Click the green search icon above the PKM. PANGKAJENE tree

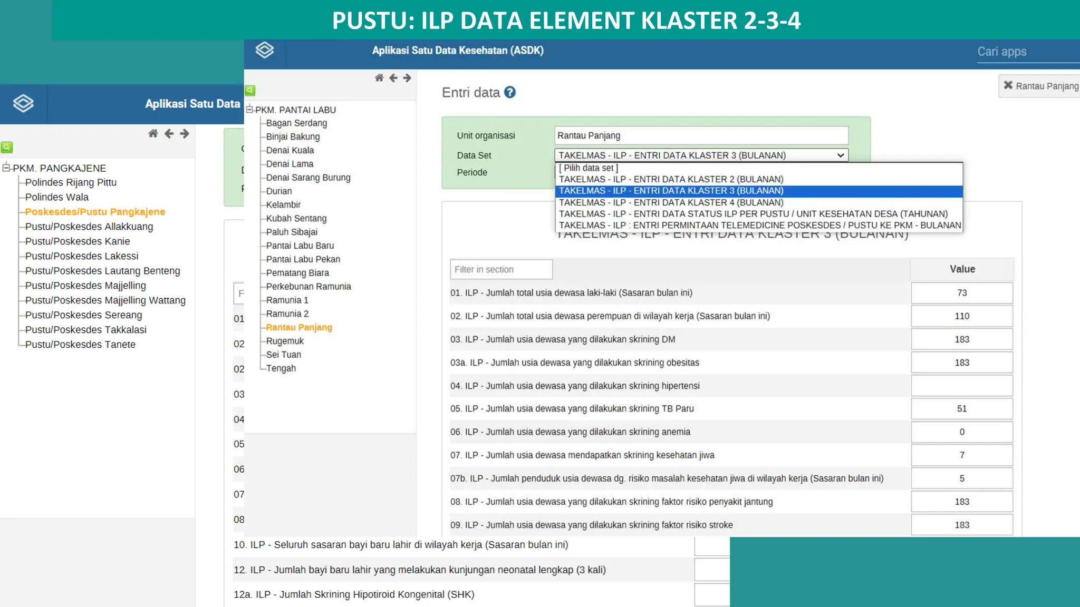pyautogui.click(x=7, y=147)
